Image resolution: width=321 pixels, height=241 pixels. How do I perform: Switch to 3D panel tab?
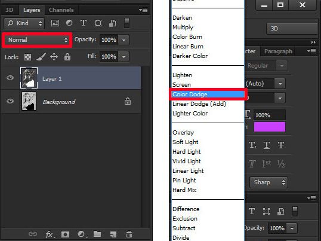[x=9, y=10]
